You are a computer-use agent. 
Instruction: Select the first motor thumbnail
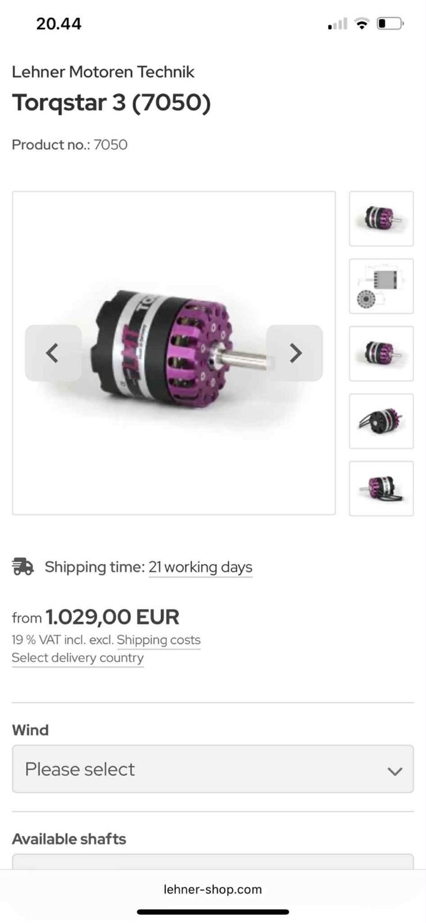[381, 219]
